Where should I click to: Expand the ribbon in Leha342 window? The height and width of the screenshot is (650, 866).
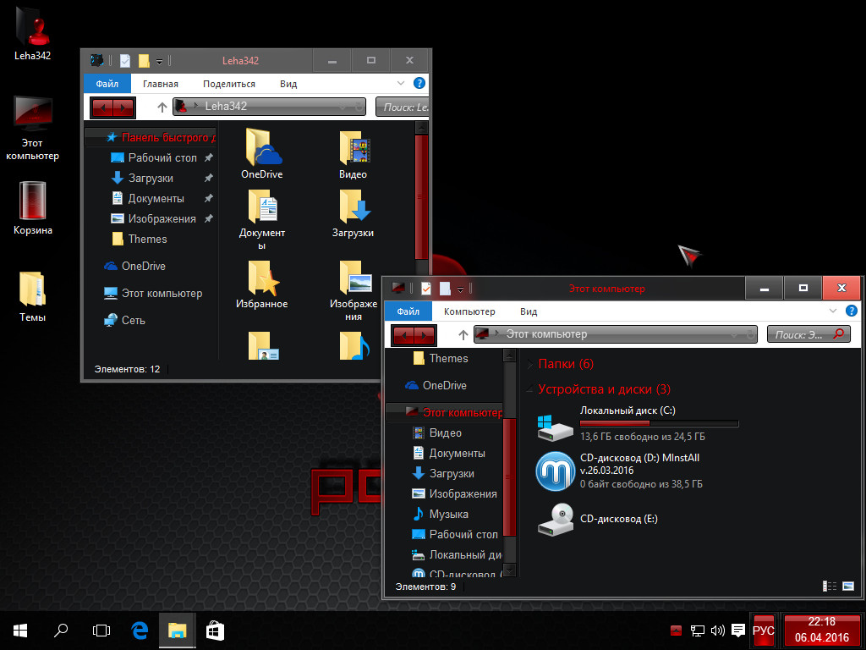[402, 84]
